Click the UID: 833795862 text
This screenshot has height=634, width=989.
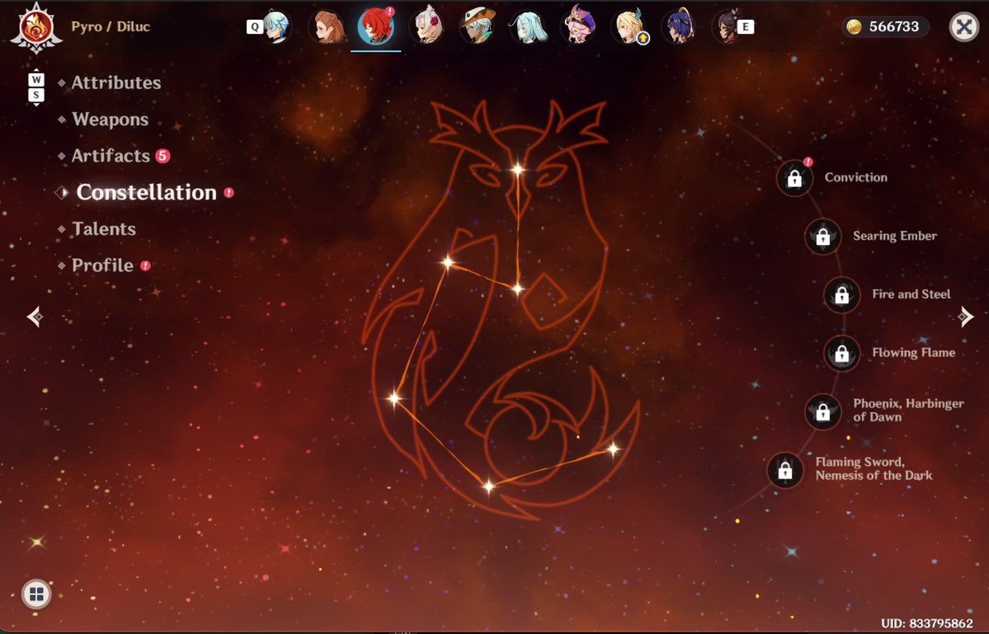(x=926, y=623)
